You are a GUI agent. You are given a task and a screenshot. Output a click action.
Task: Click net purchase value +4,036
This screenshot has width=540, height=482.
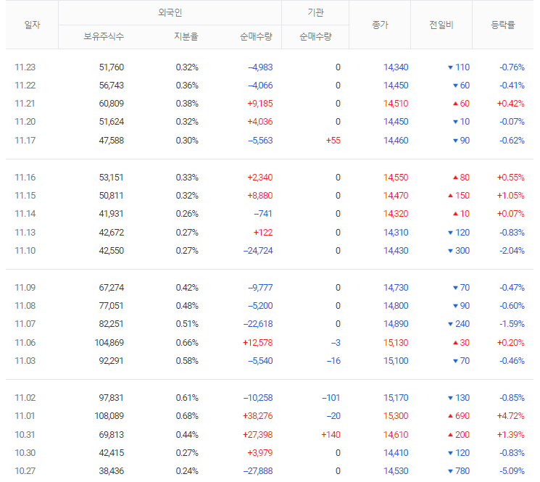click(x=260, y=122)
